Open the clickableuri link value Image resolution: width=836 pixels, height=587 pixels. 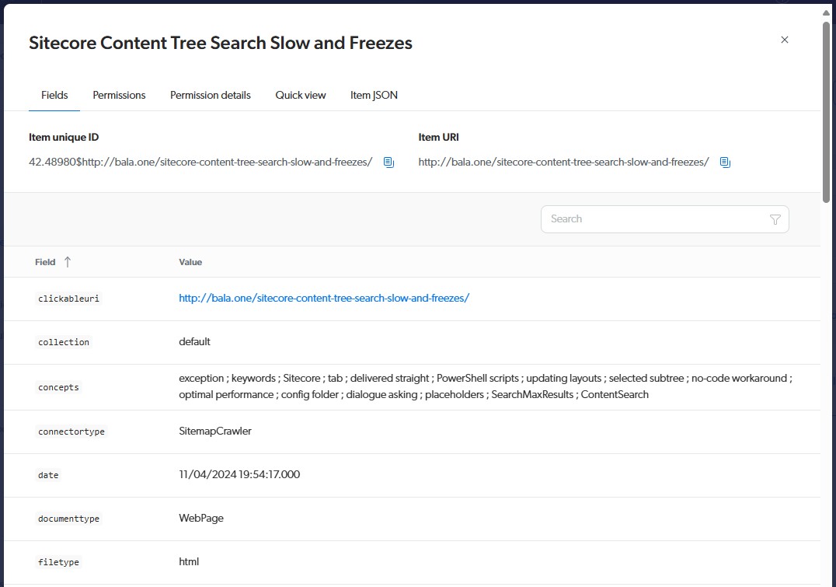(x=324, y=299)
